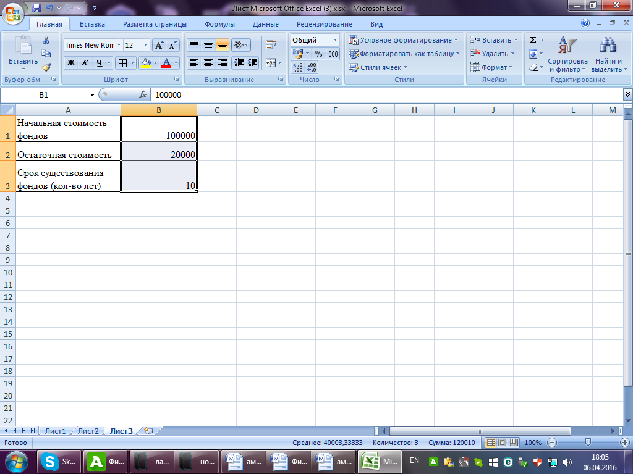Open Insert Function fx dialog
633x474 pixels.
pos(143,94)
